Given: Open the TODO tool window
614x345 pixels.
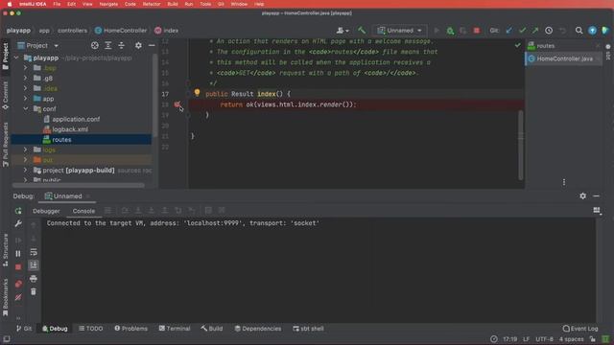Looking at the screenshot, I should pos(90,329).
